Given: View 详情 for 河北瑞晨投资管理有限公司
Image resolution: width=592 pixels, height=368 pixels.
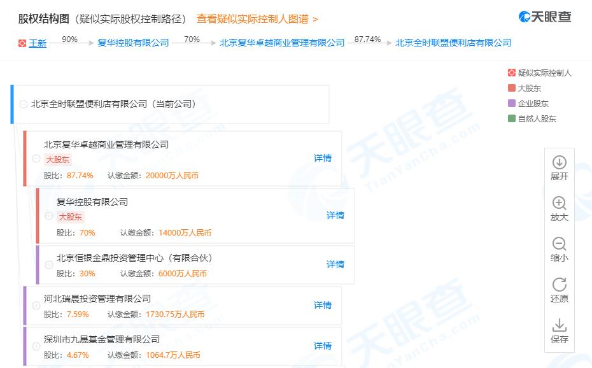Looking at the screenshot, I should [x=323, y=306].
